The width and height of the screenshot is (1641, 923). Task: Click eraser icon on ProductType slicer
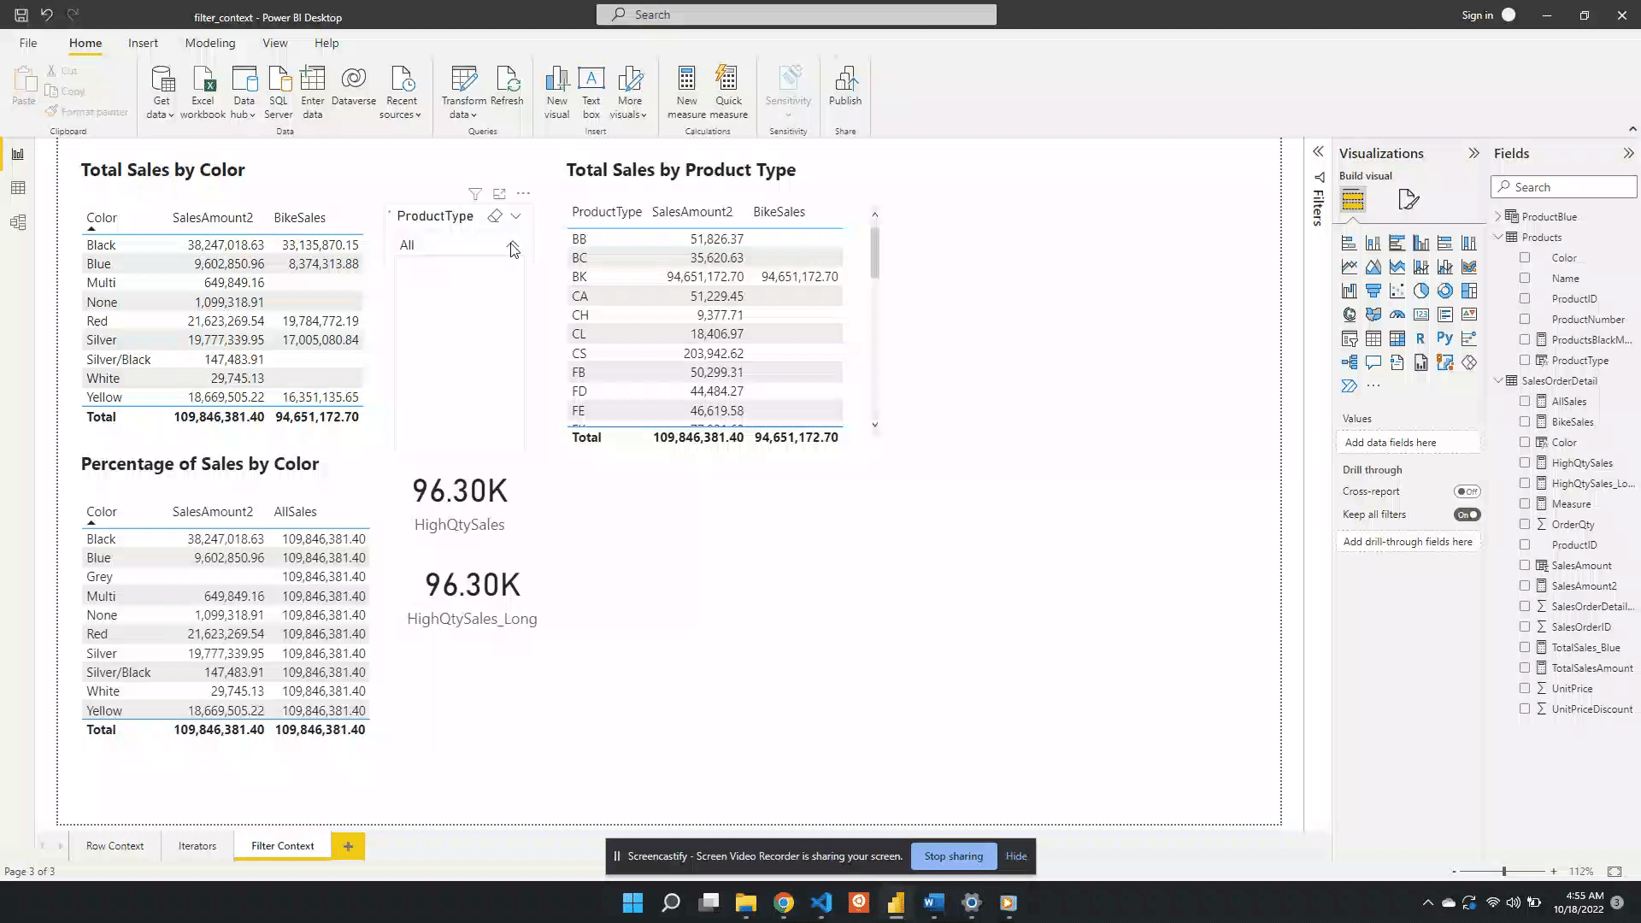(x=495, y=216)
